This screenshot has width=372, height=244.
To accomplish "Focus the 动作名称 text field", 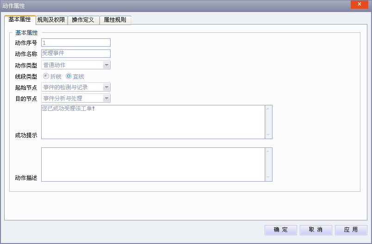I will pos(76,54).
